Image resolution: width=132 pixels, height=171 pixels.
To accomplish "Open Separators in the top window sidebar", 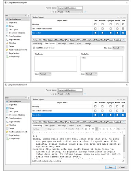I will coord(13,23).
